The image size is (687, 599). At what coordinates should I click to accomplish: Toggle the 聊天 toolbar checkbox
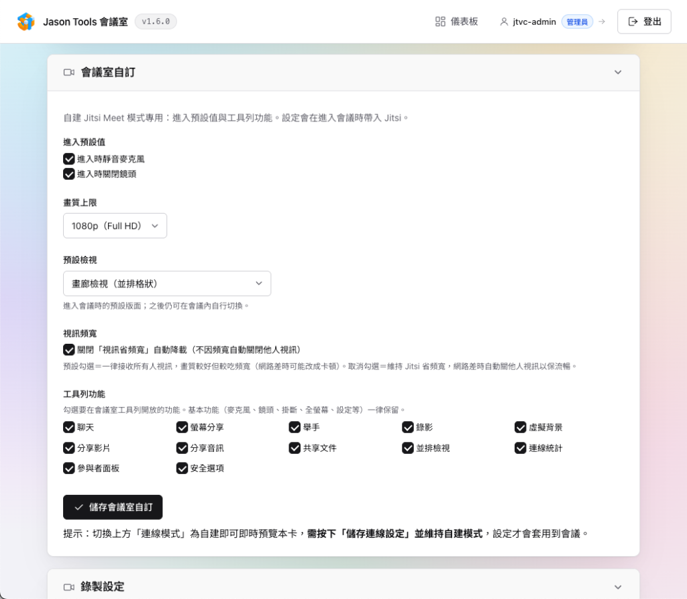(x=69, y=427)
